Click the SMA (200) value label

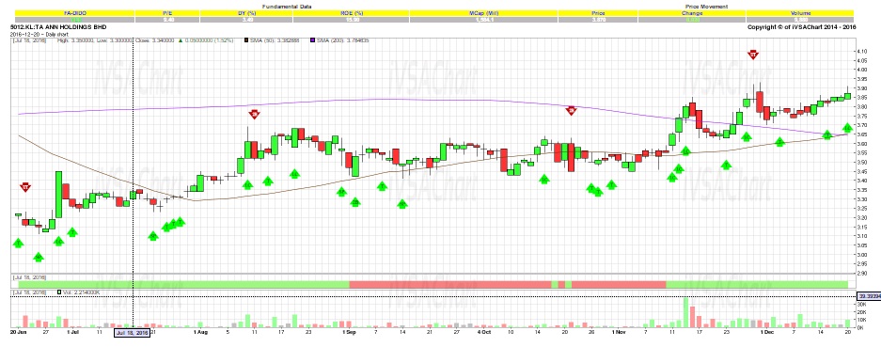coord(342,40)
